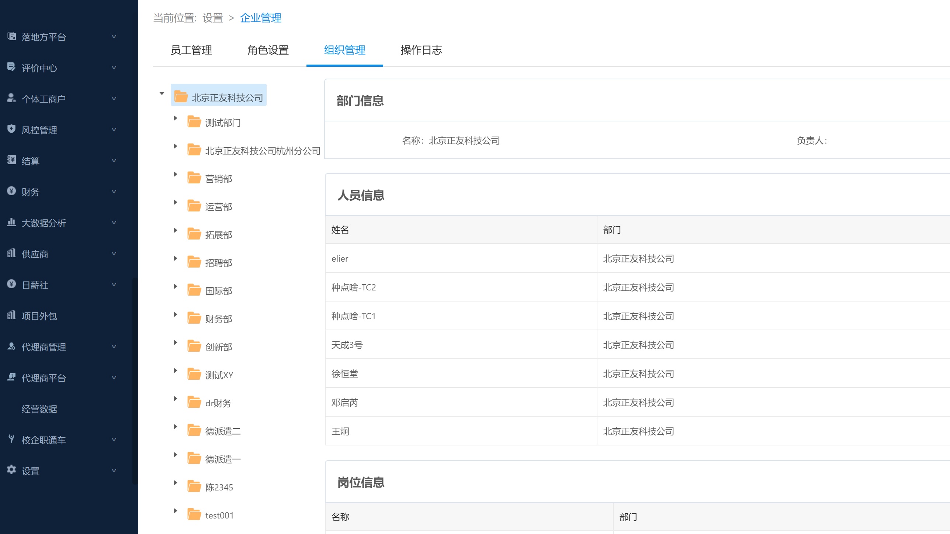
Task: Switch to the 员工管理 tab
Action: click(191, 50)
